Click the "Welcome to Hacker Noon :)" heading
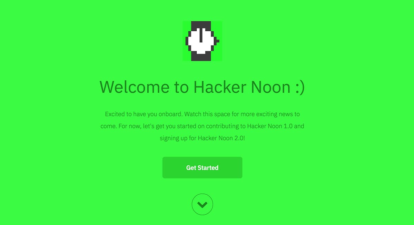 [202, 87]
